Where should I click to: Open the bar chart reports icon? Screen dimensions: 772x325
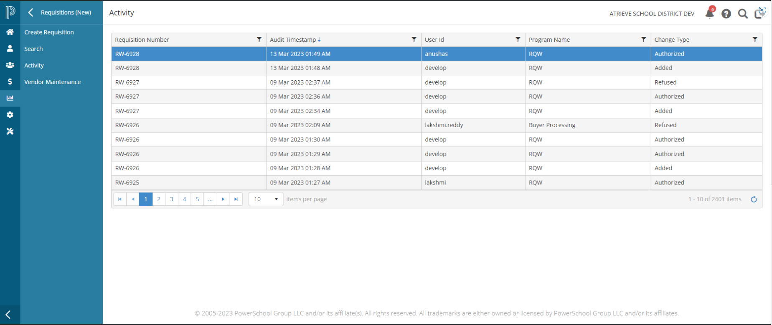tap(10, 98)
